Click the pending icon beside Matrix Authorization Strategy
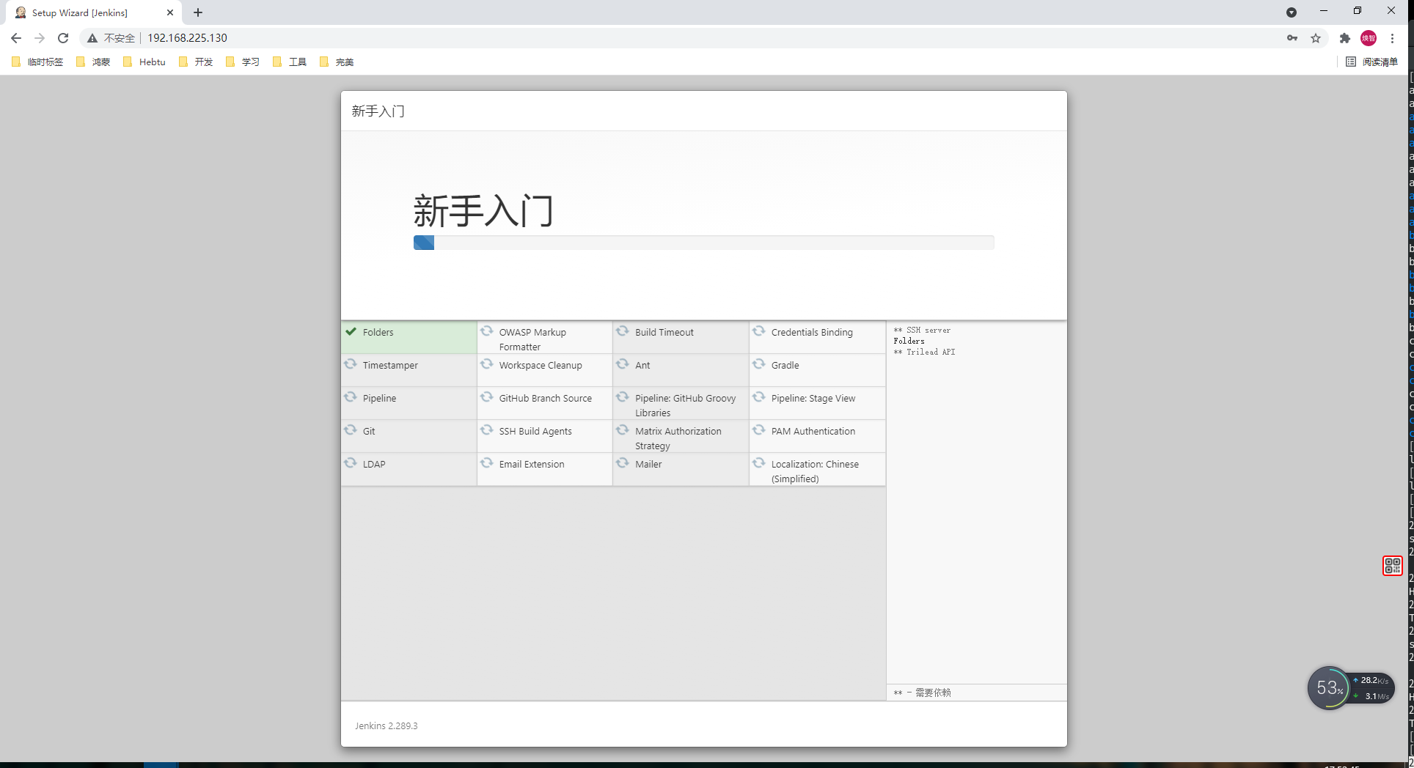Image resolution: width=1414 pixels, height=768 pixels. (x=623, y=430)
